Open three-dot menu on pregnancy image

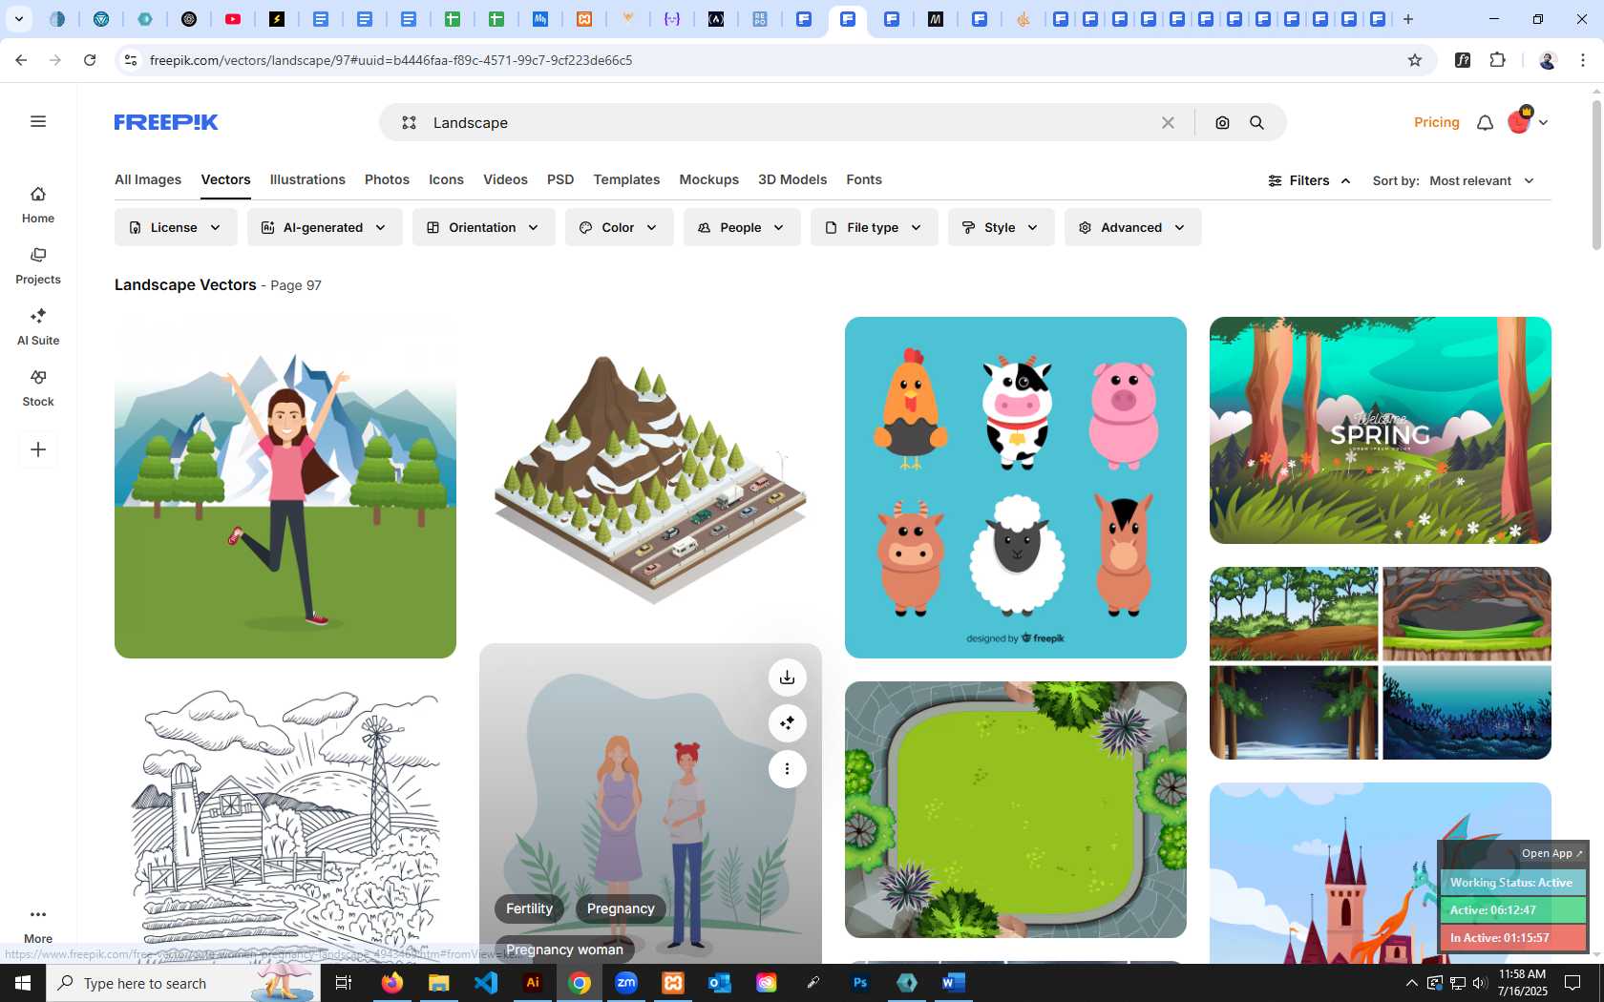787,769
